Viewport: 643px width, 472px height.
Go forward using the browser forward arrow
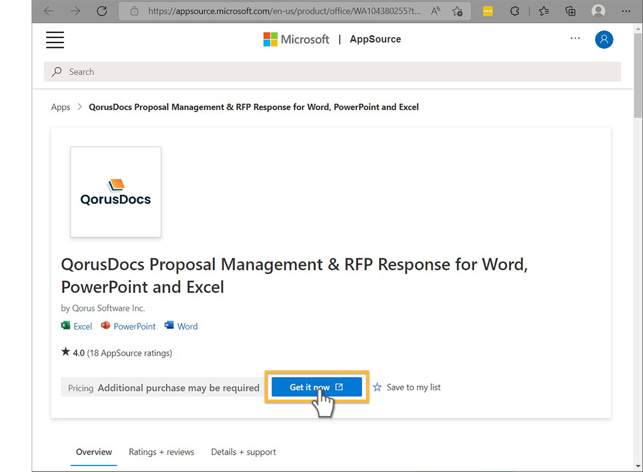point(75,11)
